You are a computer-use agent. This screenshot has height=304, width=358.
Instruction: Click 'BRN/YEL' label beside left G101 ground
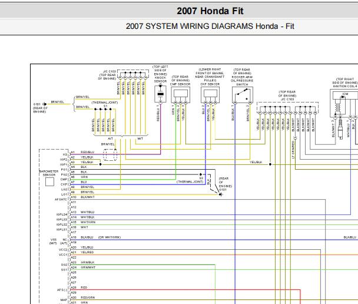(x=57, y=102)
